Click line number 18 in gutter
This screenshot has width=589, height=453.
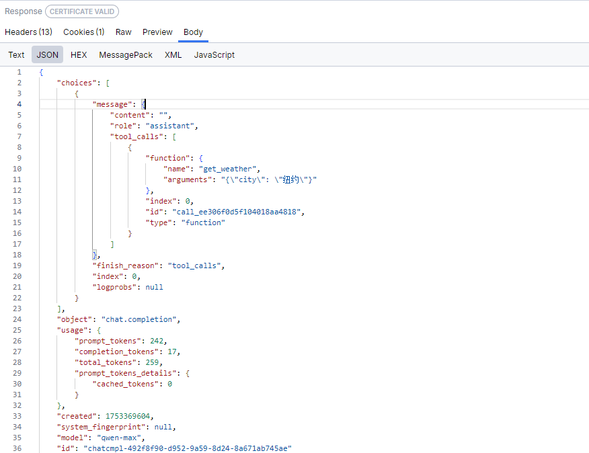[x=17, y=255]
